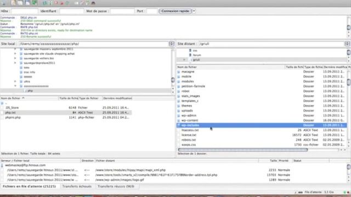Click the folder icon next to macagne
The image size is (351, 197).
(179, 72)
